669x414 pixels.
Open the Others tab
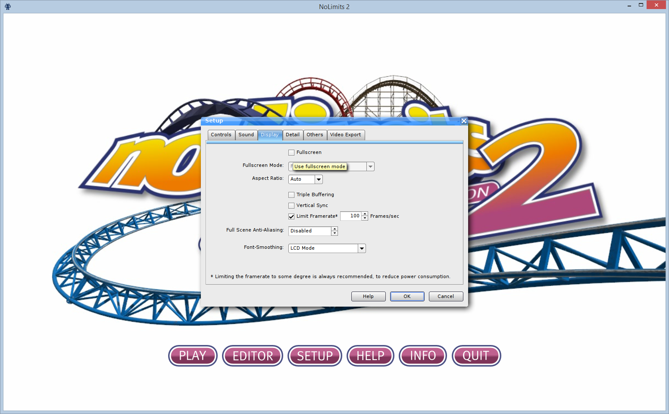coord(315,135)
